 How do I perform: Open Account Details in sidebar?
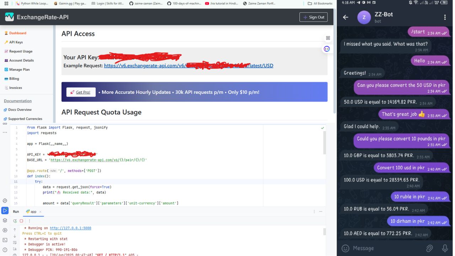coord(19,60)
